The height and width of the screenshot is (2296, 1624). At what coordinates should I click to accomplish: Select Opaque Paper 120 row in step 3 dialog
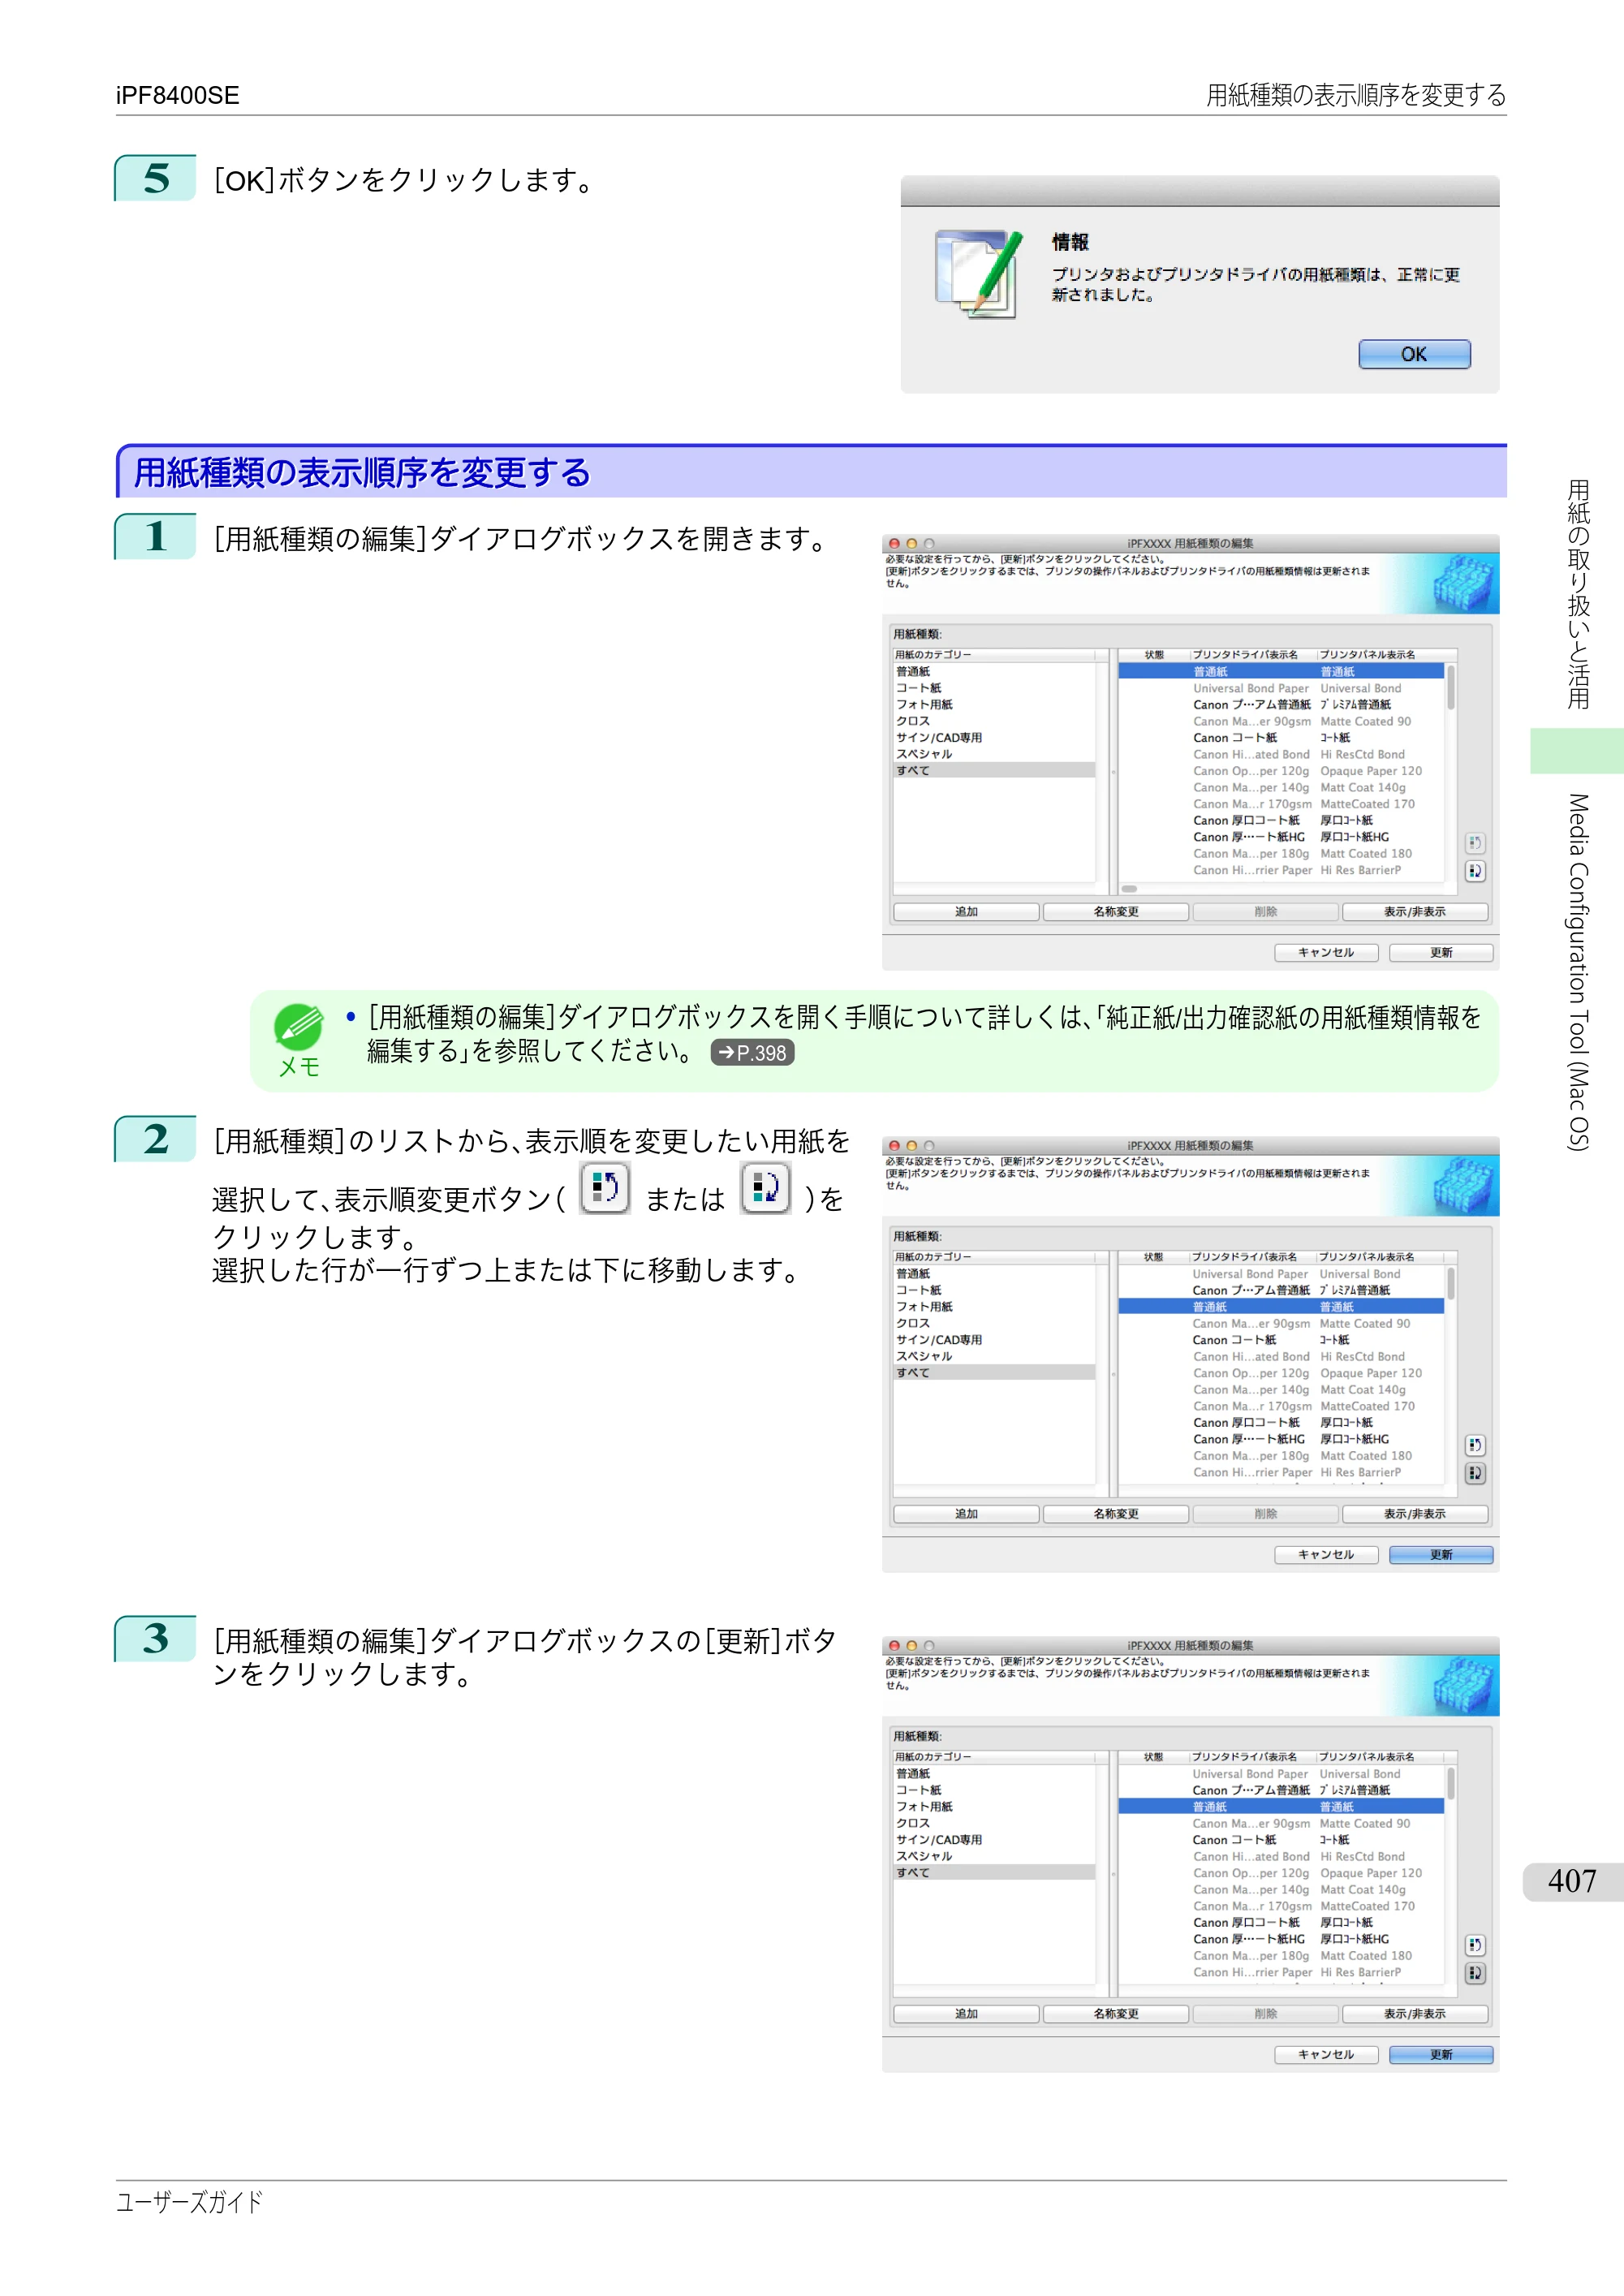coord(1281,1873)
